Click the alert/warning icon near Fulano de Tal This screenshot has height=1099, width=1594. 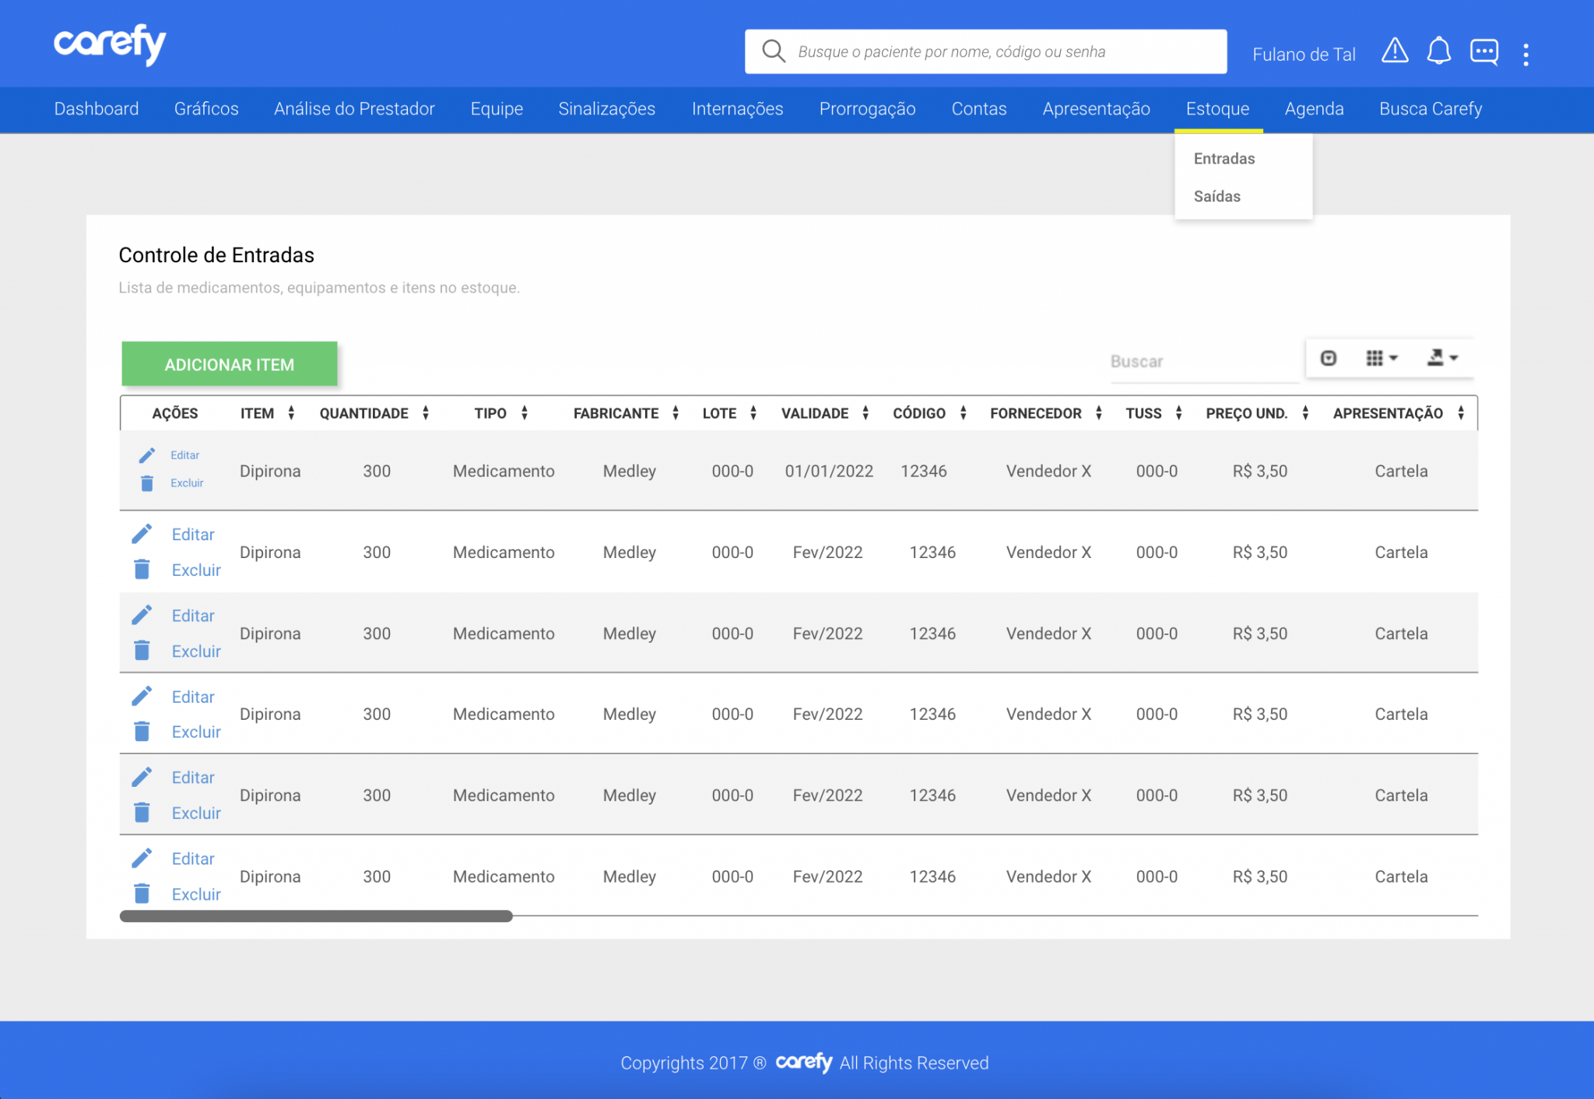point(1395,51)
